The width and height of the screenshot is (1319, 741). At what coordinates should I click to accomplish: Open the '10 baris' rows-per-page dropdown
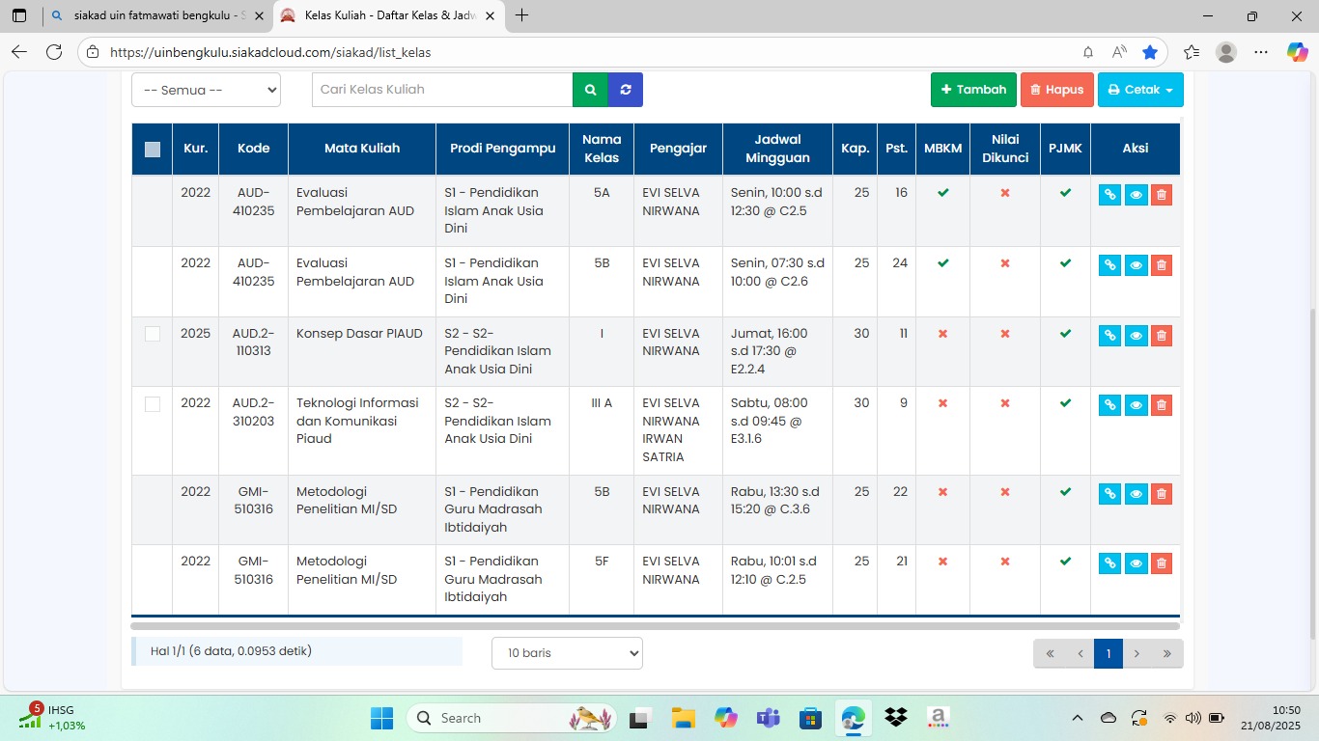(567, 653)
